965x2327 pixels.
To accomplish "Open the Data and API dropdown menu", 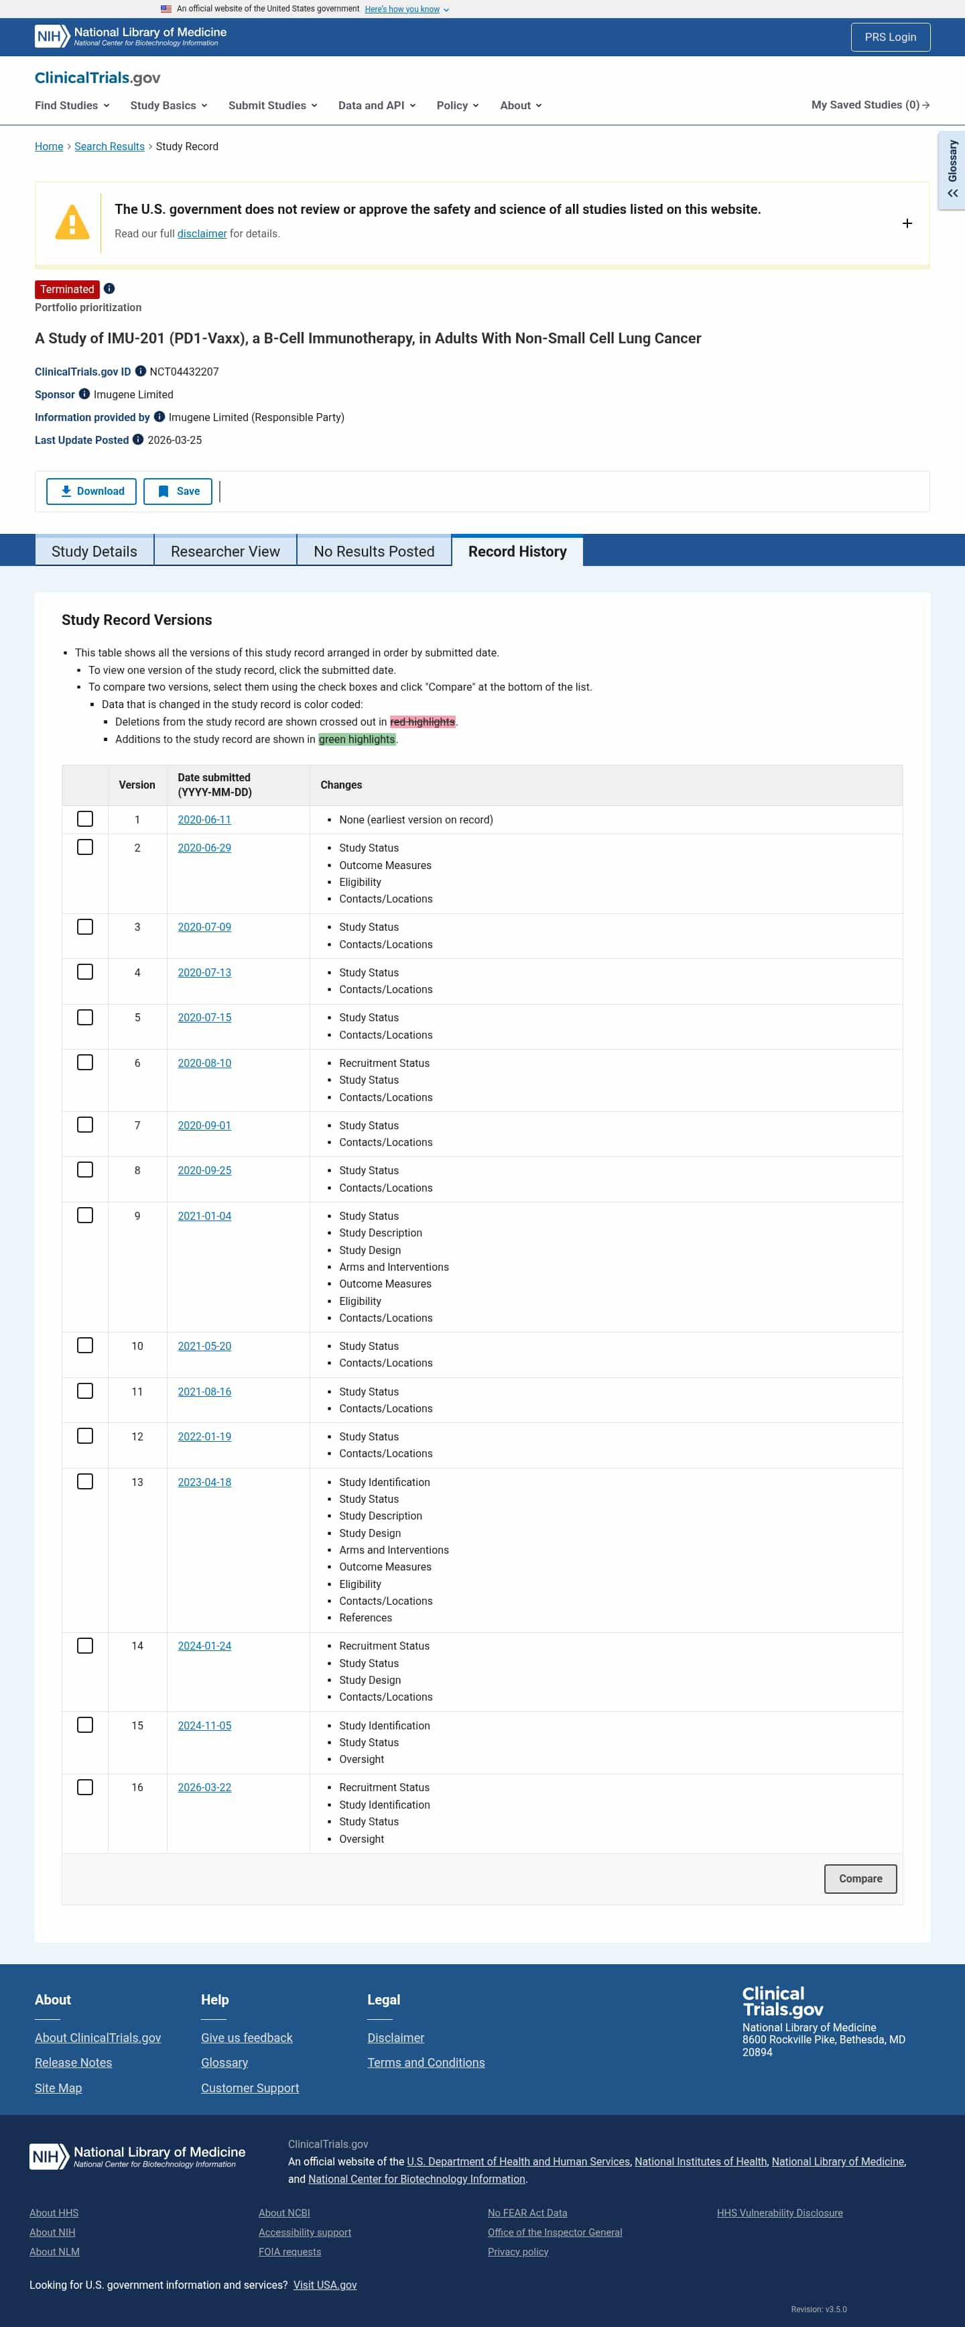I will (x=375, y=105).
